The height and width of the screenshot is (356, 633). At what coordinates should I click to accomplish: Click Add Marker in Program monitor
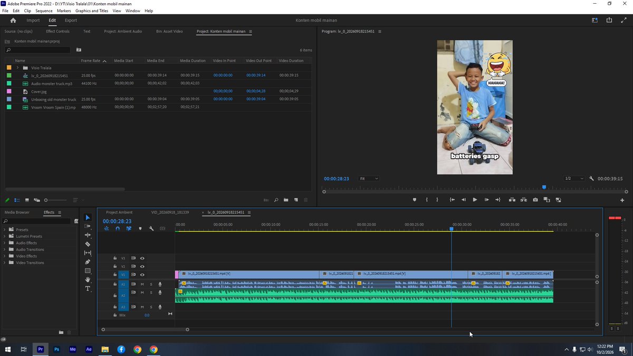414,200
